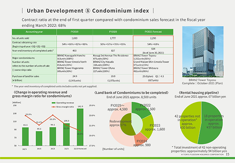235x163 pixels.
Task: Click the 'No. of units sold' row label
Action: pyautogui.click(x=21, y=38)
